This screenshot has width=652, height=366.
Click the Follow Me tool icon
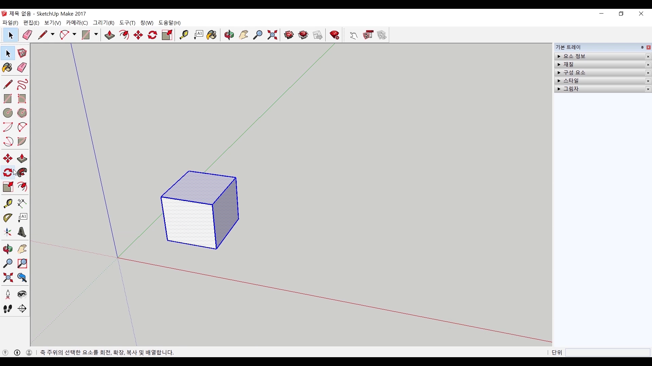pos(22,173)
